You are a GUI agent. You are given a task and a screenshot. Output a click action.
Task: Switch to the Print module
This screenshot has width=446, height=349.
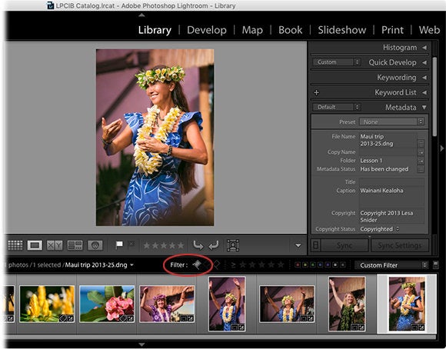click(392, 30)
